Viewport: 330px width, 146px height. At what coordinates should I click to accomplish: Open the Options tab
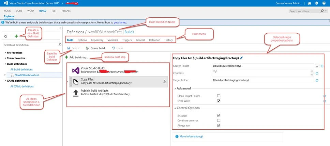point(82,40)
